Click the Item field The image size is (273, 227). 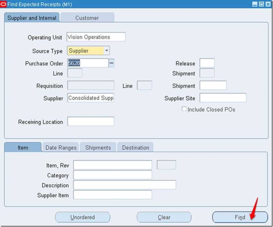[x=113, y=165]
